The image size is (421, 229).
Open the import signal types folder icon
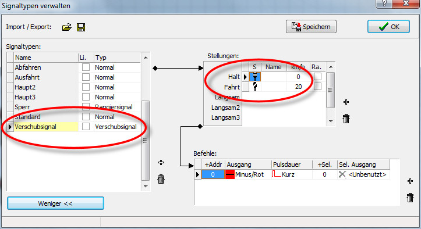pos(66,27)
